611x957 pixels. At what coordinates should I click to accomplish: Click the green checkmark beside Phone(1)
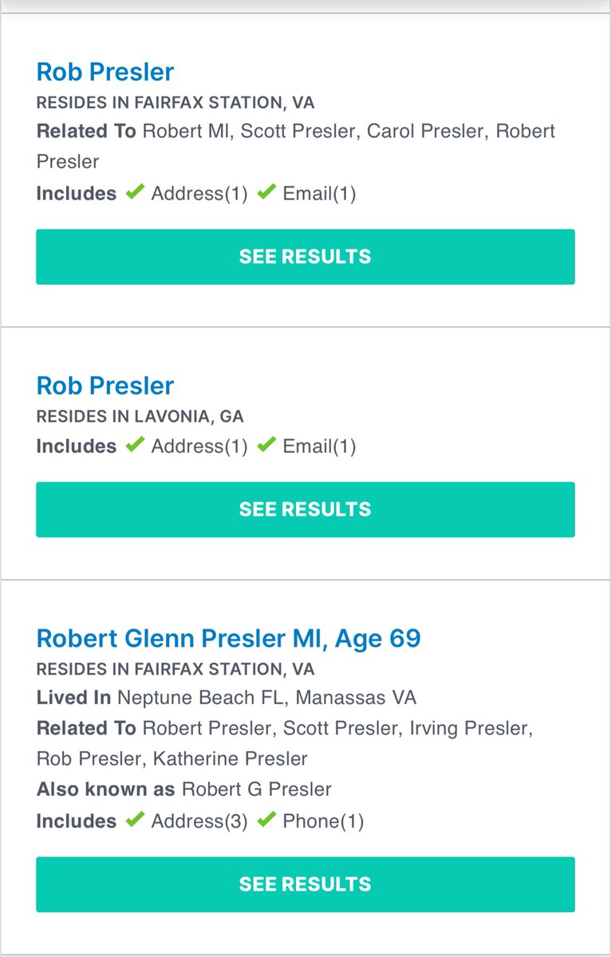(x=267, y=820)
